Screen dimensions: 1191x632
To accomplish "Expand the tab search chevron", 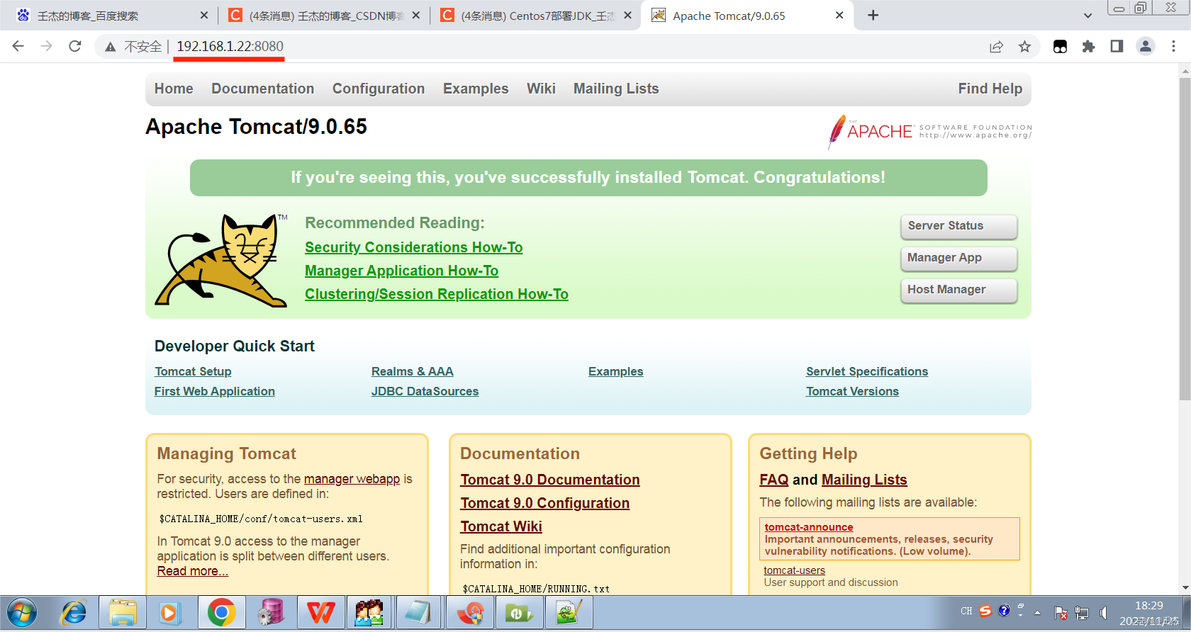I will click(x=1087, y=16).
